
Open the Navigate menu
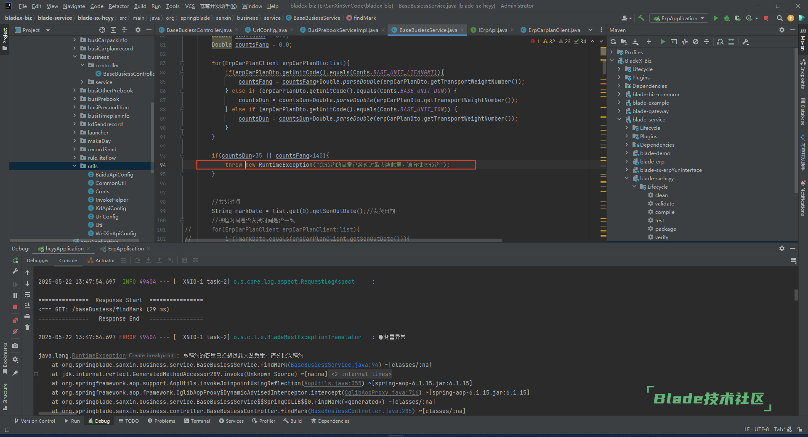coord(74,6)
